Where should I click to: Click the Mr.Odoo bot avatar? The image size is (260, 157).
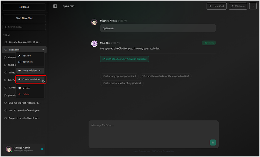point(94,44)
